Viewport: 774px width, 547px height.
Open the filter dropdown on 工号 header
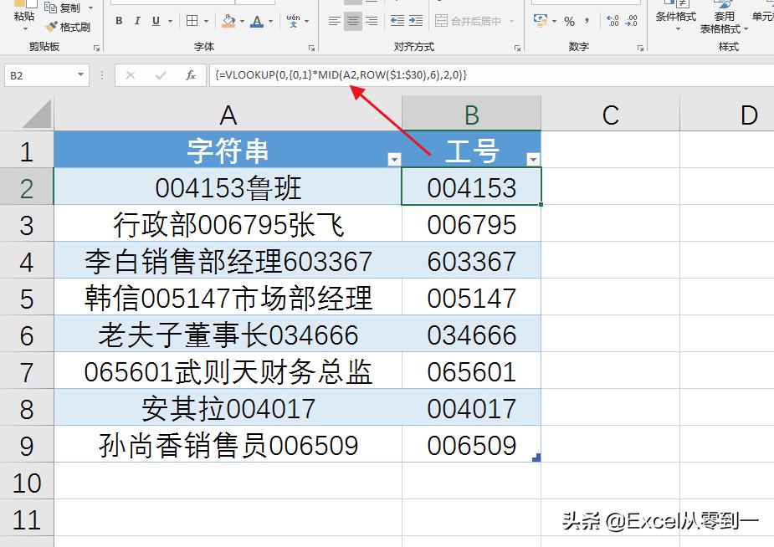(532, 157)
